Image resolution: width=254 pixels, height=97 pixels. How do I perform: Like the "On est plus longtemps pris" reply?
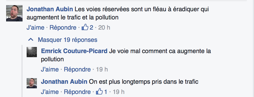50,92
